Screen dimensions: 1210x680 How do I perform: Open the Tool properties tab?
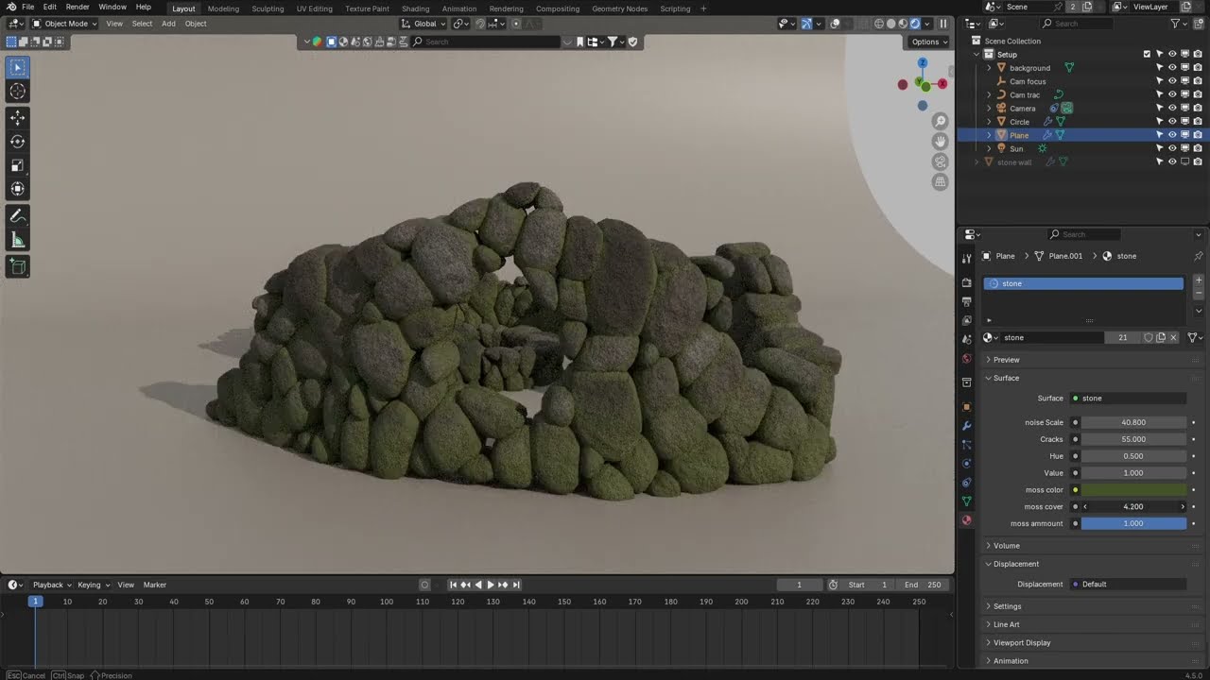[966, 259]
